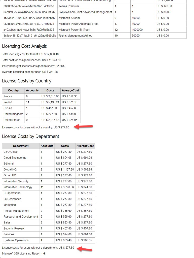The image size is (194, 258).
Task: Click the 'Teams Premium' product cell
Action: click(85, 6)
